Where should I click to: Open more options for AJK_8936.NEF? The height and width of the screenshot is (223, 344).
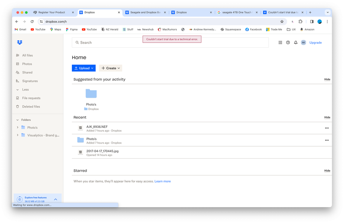point(327,128)
